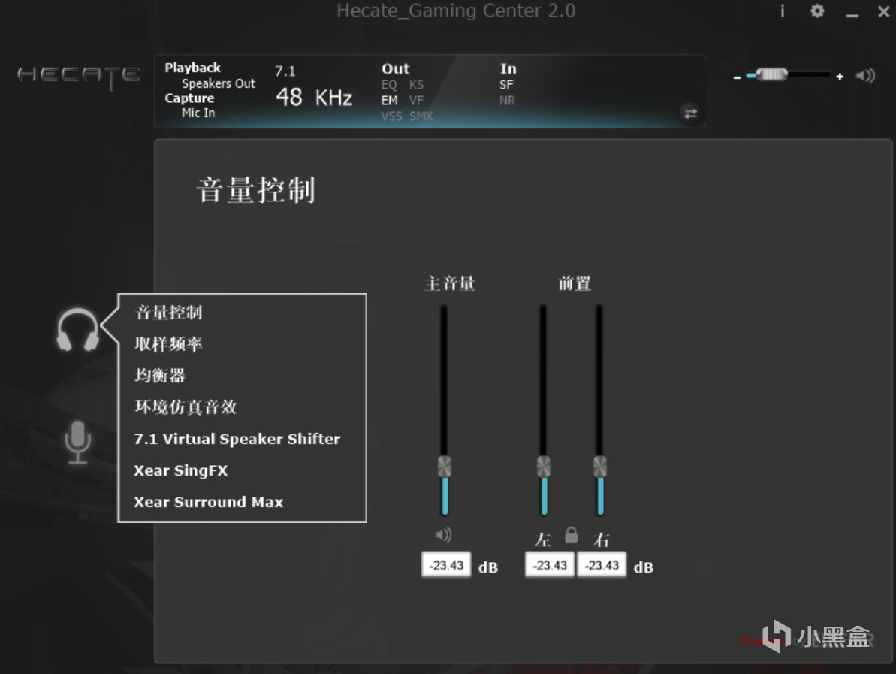
Task: Mute master volume speaker icon below slider
Action: [443, 534]
